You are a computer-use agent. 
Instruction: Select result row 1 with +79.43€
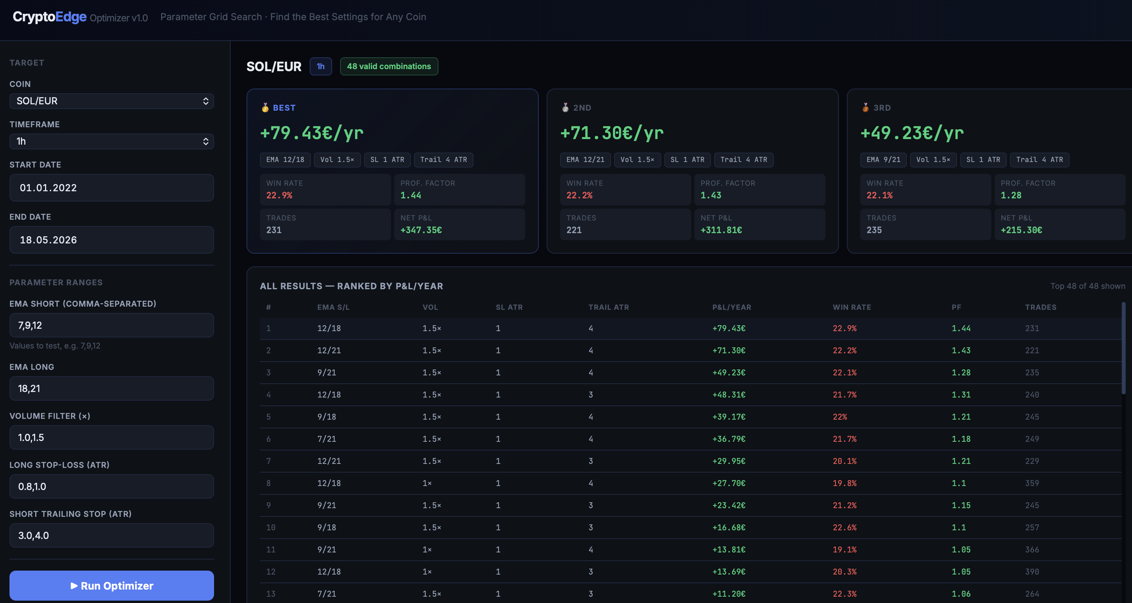pyautogui.click(x=690, y=328)
